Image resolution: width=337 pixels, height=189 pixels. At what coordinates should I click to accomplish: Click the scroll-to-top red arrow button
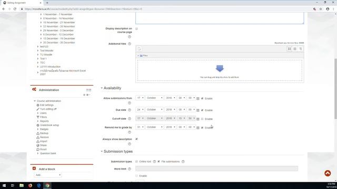[x=328, y=173]
